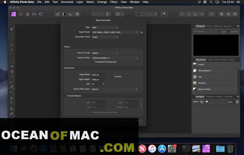Viewport: 244px width, 155px height.
Task: Select the Clone stamp tool
Action: [12, 98]
